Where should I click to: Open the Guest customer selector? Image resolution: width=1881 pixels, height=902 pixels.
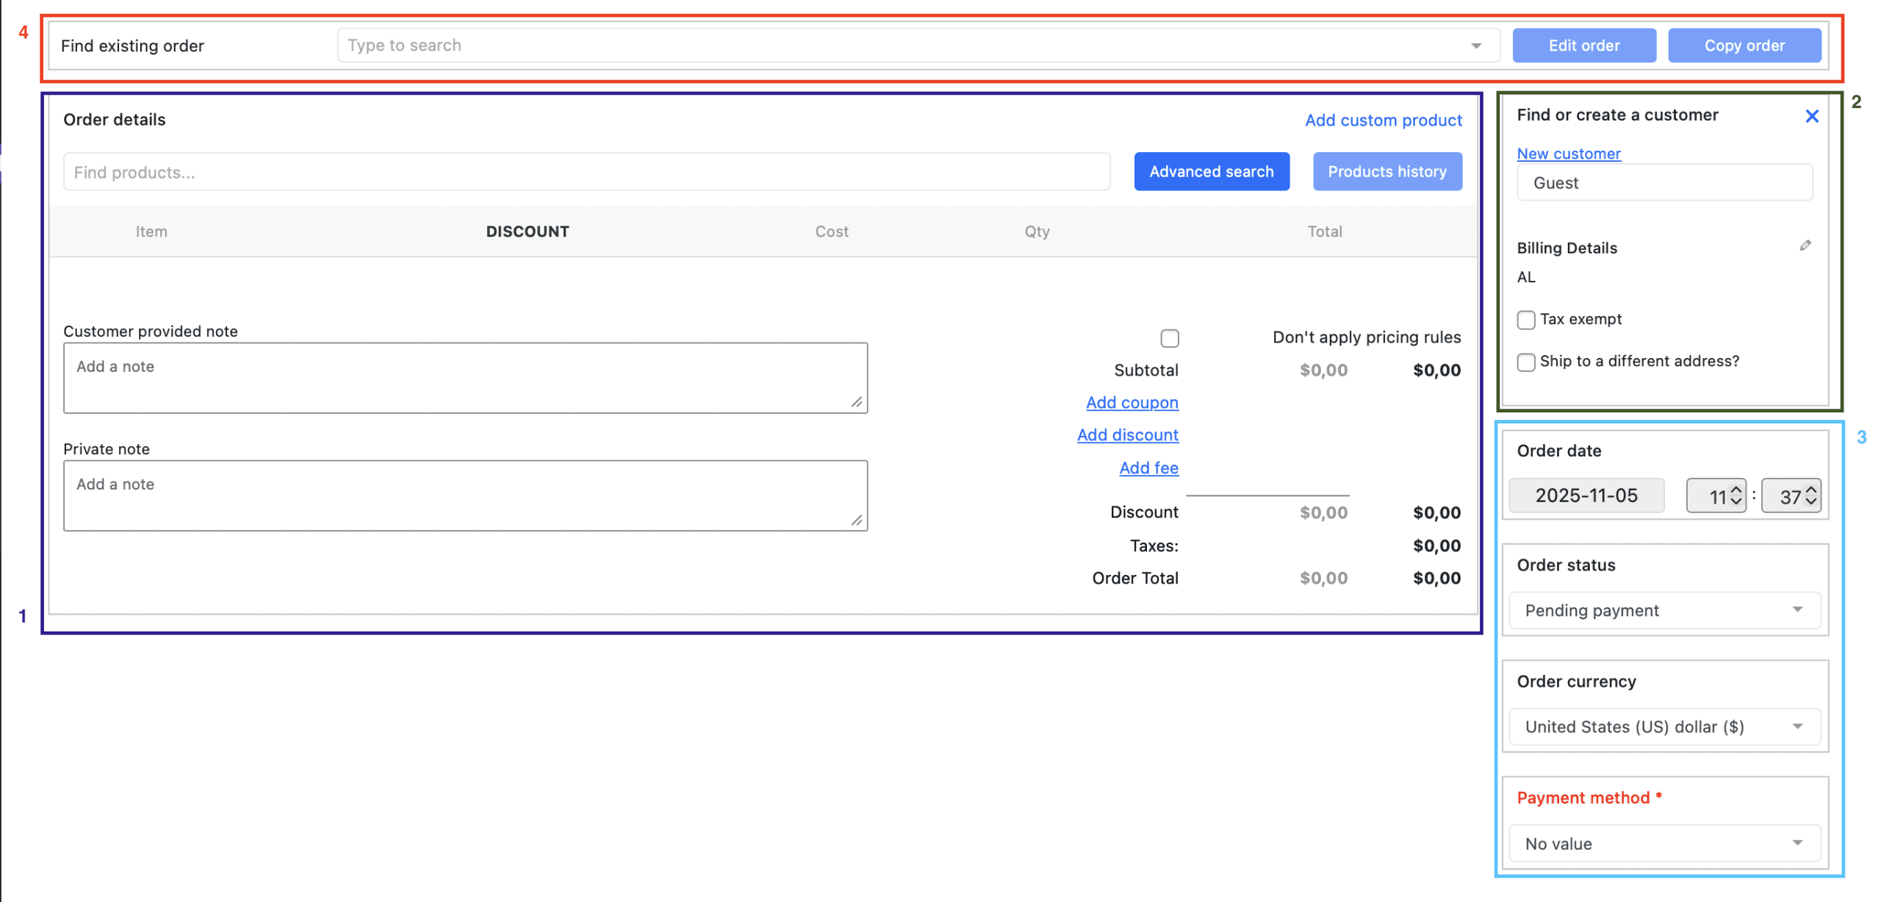pyautogui.click(x=1664, y=183)
